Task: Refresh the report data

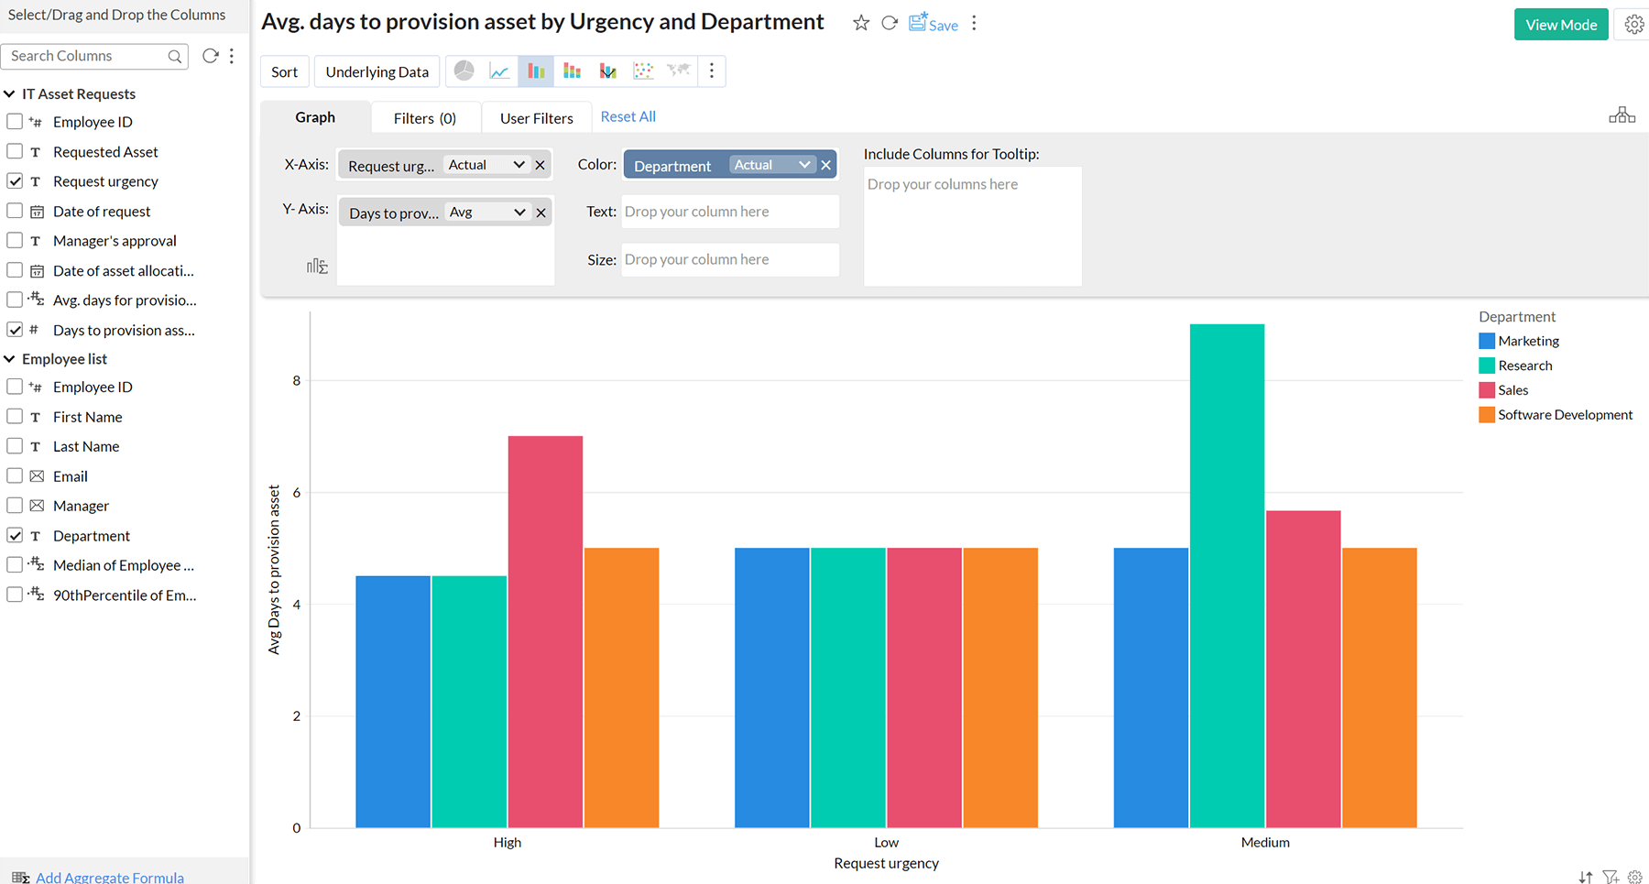Action: click(x=889, y=23)
